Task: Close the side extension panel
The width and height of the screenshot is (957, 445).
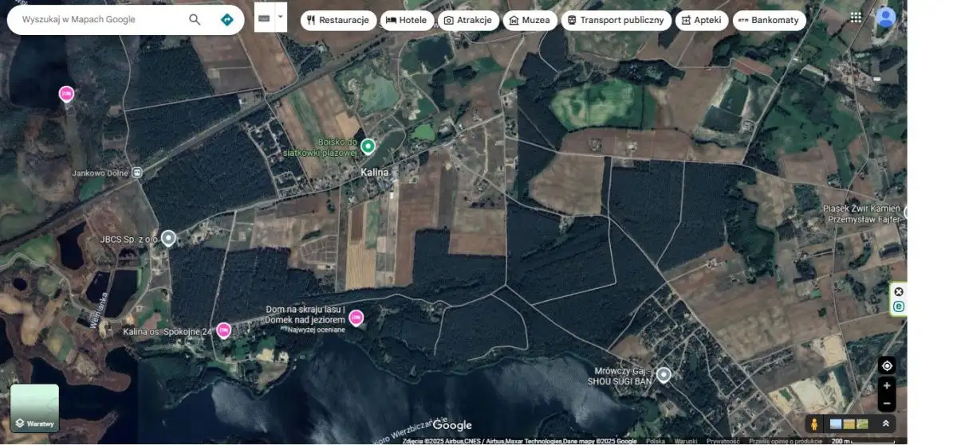Action: [x=899, y=291]
